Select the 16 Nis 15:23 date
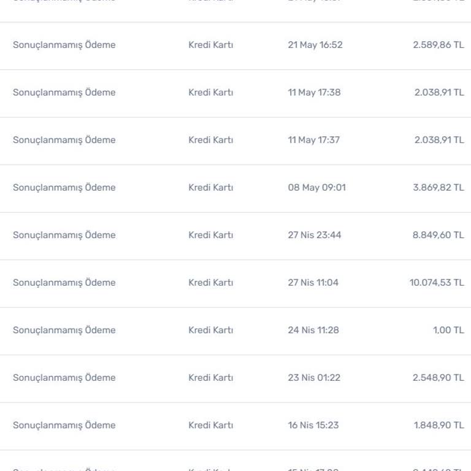Viewport: 471px width, 471px height. point(313,425)
